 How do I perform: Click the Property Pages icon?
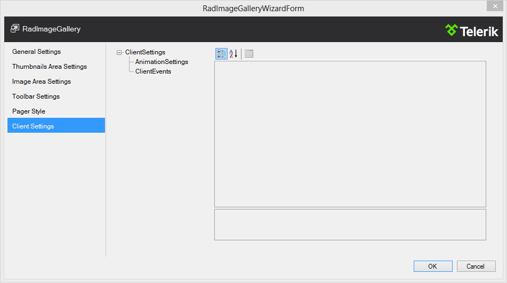[x=249, y=54]
